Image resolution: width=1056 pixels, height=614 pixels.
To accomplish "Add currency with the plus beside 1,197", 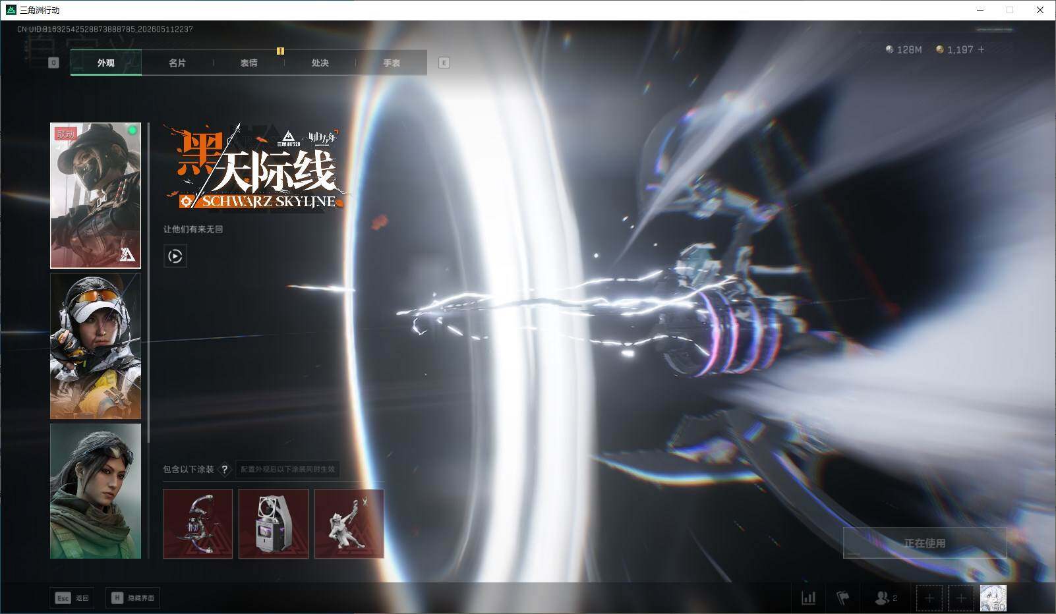I will click(981, 49).
